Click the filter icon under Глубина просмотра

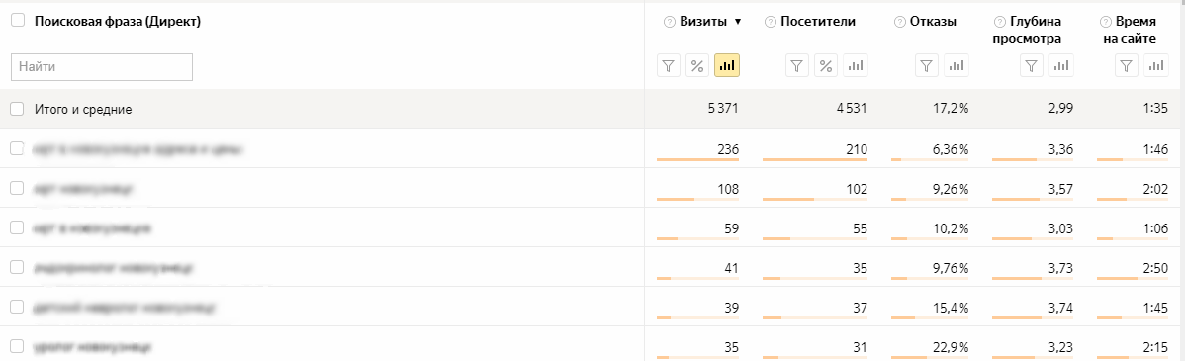1033,66
